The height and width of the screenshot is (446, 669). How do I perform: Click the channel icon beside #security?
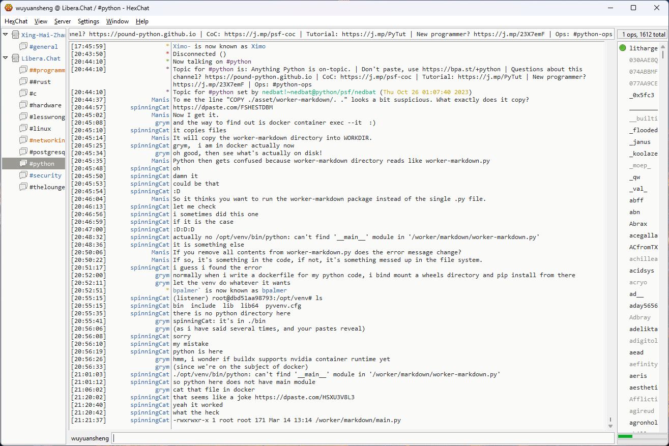pyautogui.click(x=23, y=175)
